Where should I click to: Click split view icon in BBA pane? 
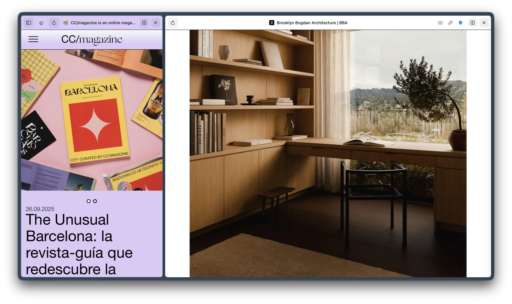pos(472,23)
